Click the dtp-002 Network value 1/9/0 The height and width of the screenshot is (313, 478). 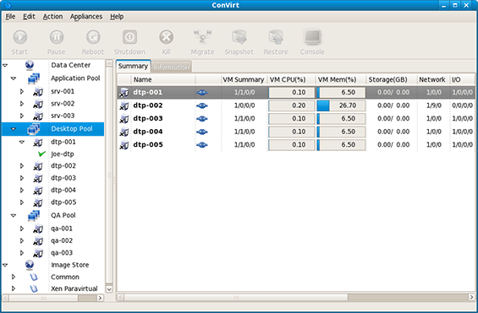click(433, 105)
